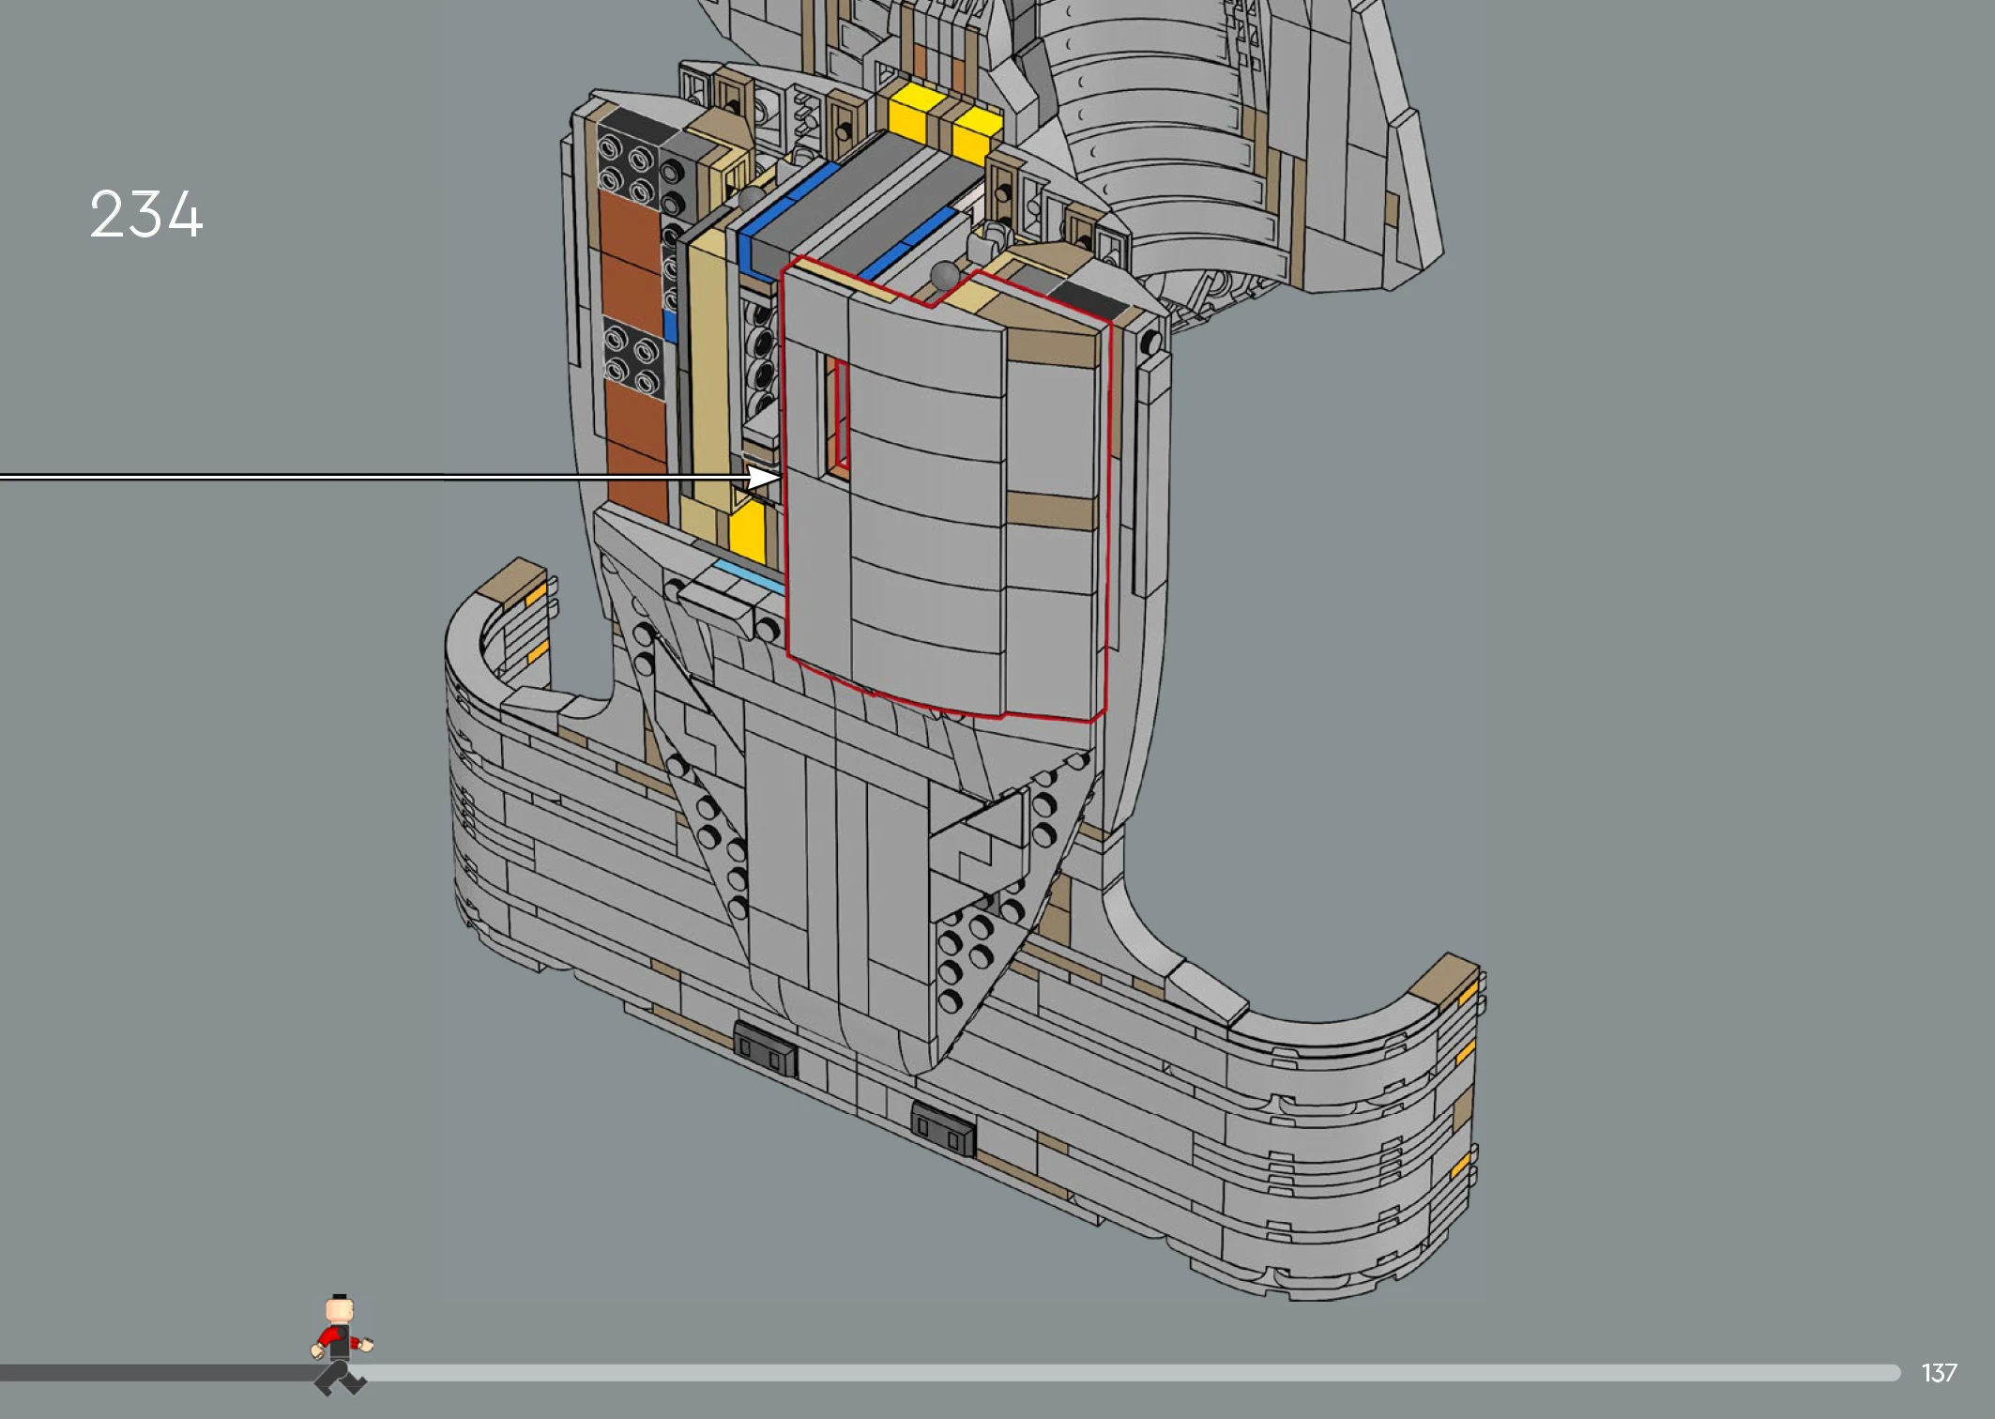Click the left black clip on the base
This screenshot has width=1995, height=1419.
[x=765, y=1050]
